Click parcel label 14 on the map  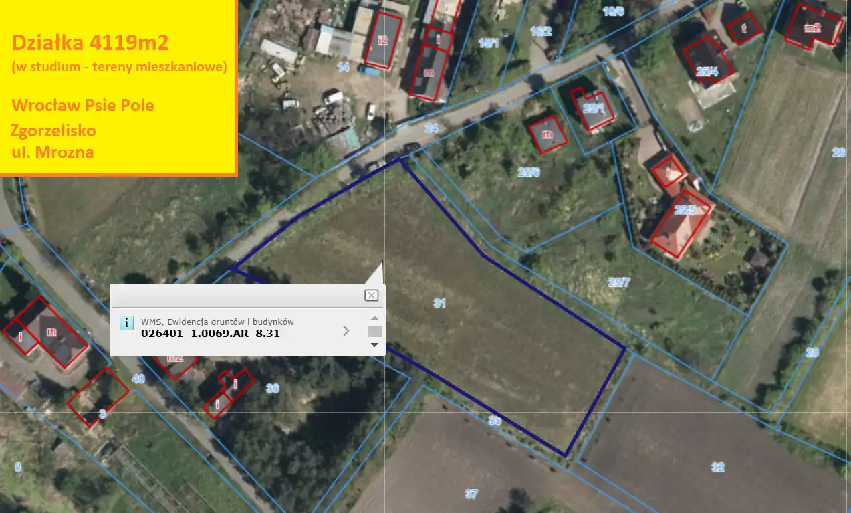[343, 66]
